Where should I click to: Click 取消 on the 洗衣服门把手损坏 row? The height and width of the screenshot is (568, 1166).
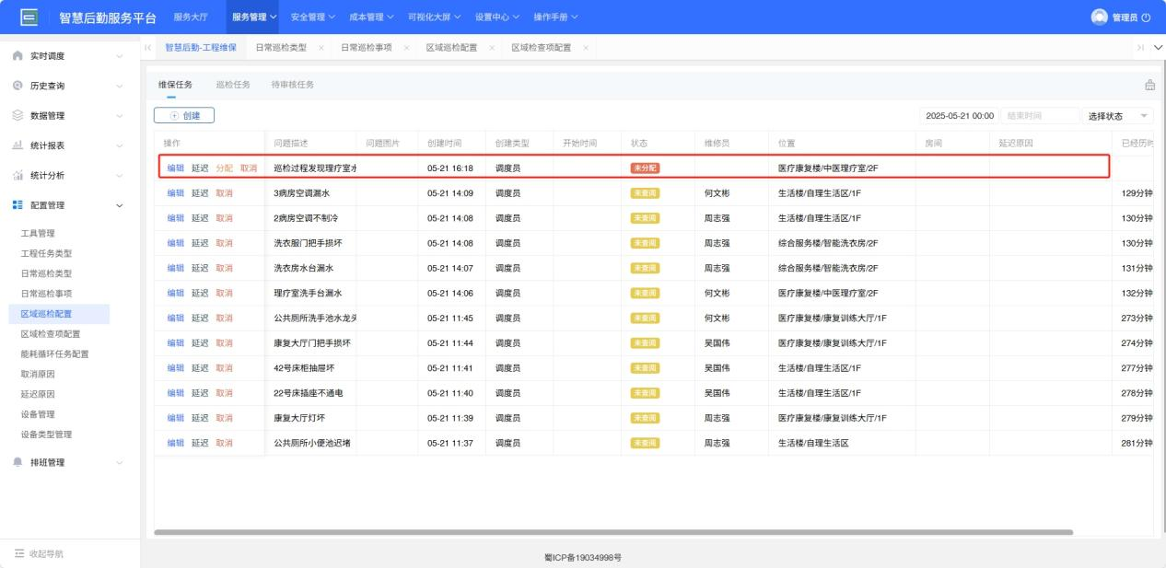[225, 243]
